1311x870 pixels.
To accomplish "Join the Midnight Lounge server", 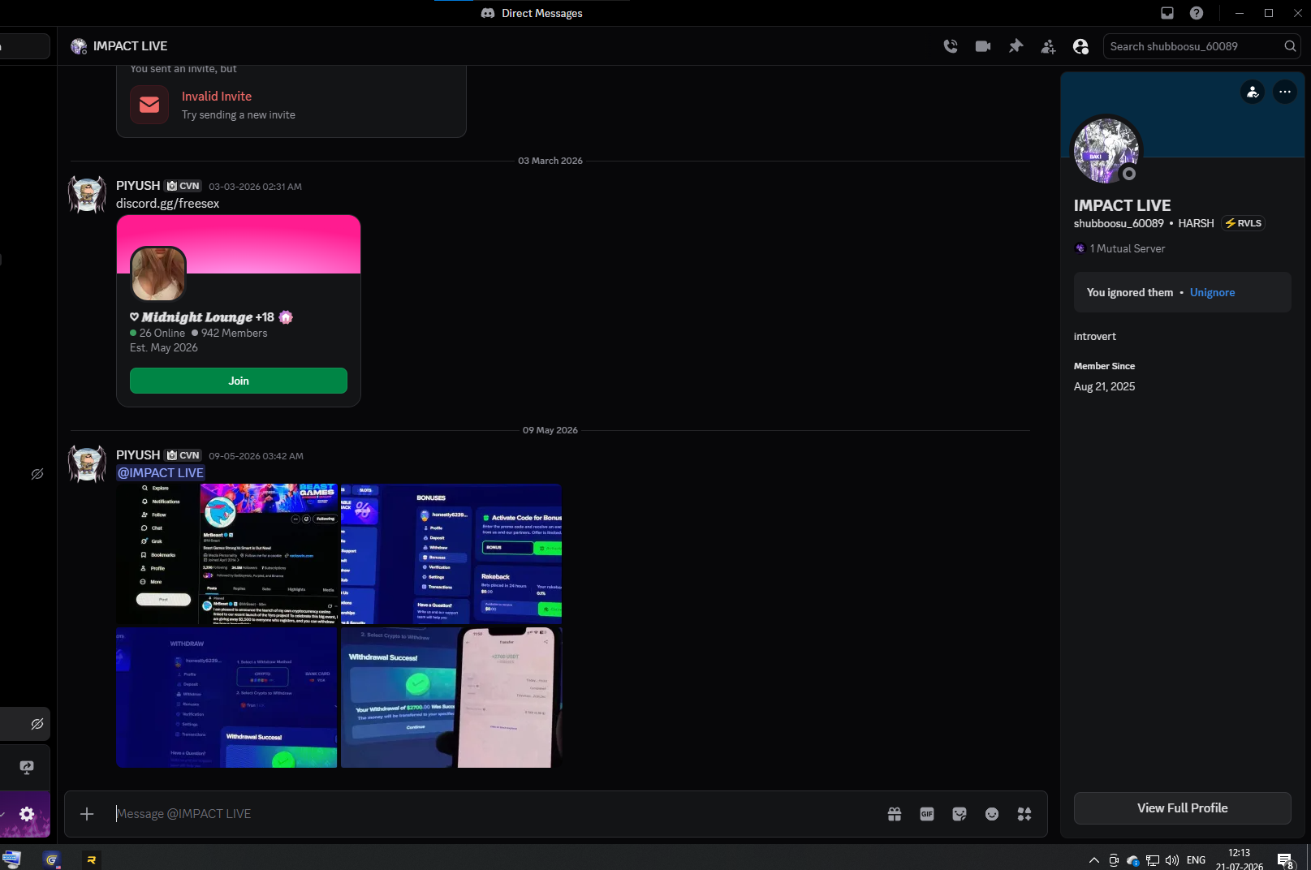I will pyautogui.click(x=239, y=381).
